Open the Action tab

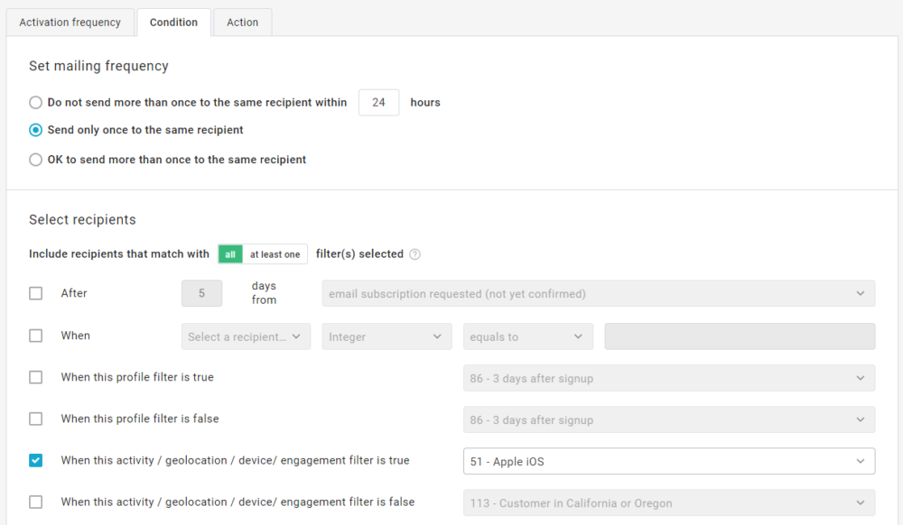click(x=242, y=23)
